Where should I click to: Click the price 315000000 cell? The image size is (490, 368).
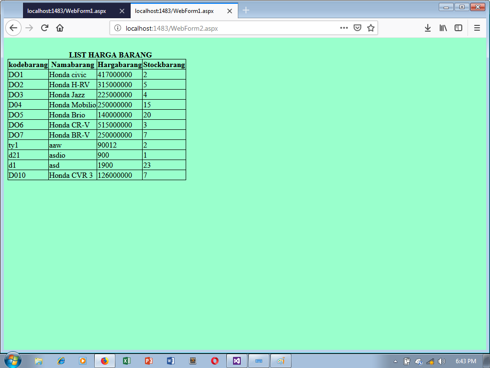[120, 84]
